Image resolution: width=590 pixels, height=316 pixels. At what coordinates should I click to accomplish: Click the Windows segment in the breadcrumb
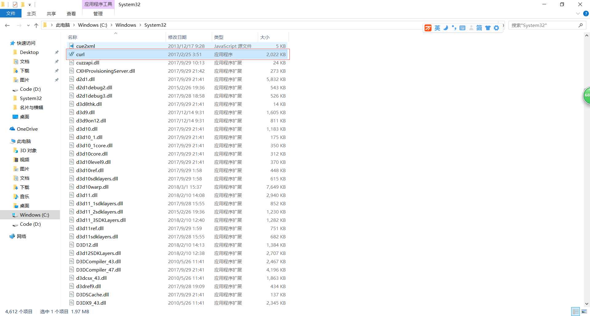[x=126, y=25]
